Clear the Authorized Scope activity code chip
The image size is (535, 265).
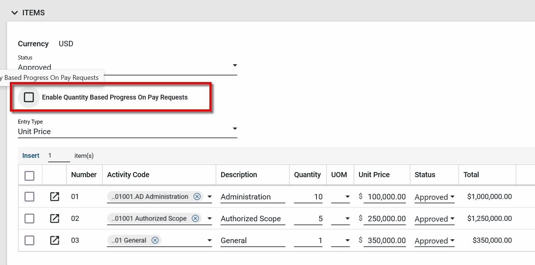(x=196, y=219)
